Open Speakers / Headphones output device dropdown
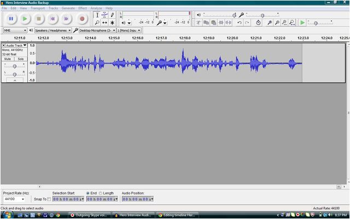Image resolution: width=350 pixels, height=219 pixels. pos(52,31)
